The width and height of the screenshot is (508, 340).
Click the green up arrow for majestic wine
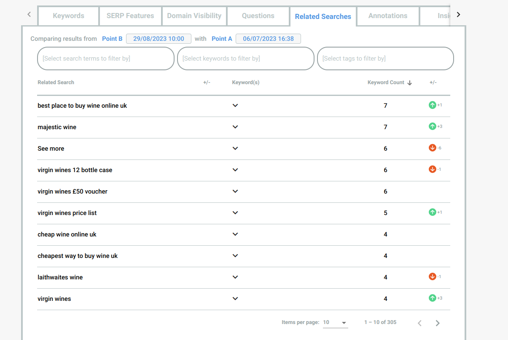[432, 126]
